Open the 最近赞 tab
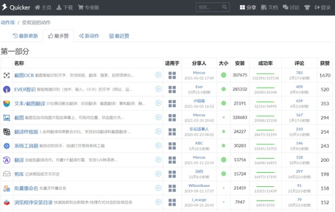The height and width of the screenshot is (212, 335). pos(119,36)
